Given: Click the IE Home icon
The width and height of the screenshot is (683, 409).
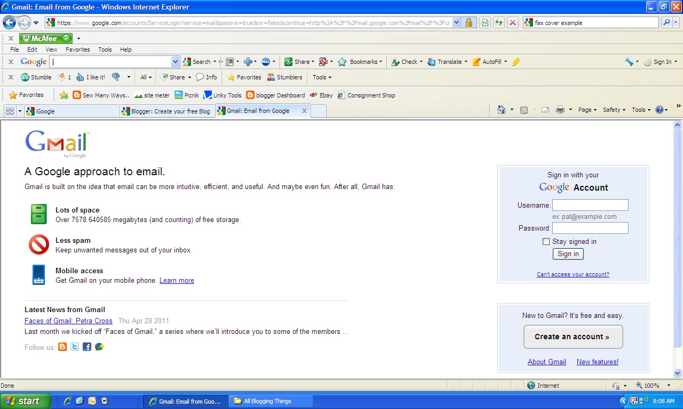Looking at the screenshot, I should coord(502,110).
